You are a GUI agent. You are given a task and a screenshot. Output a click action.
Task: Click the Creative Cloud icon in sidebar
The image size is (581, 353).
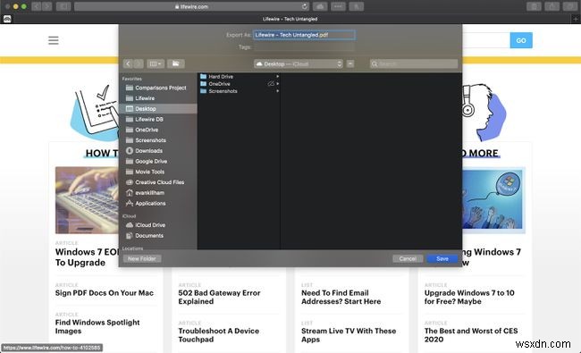[x=130, y=182]
